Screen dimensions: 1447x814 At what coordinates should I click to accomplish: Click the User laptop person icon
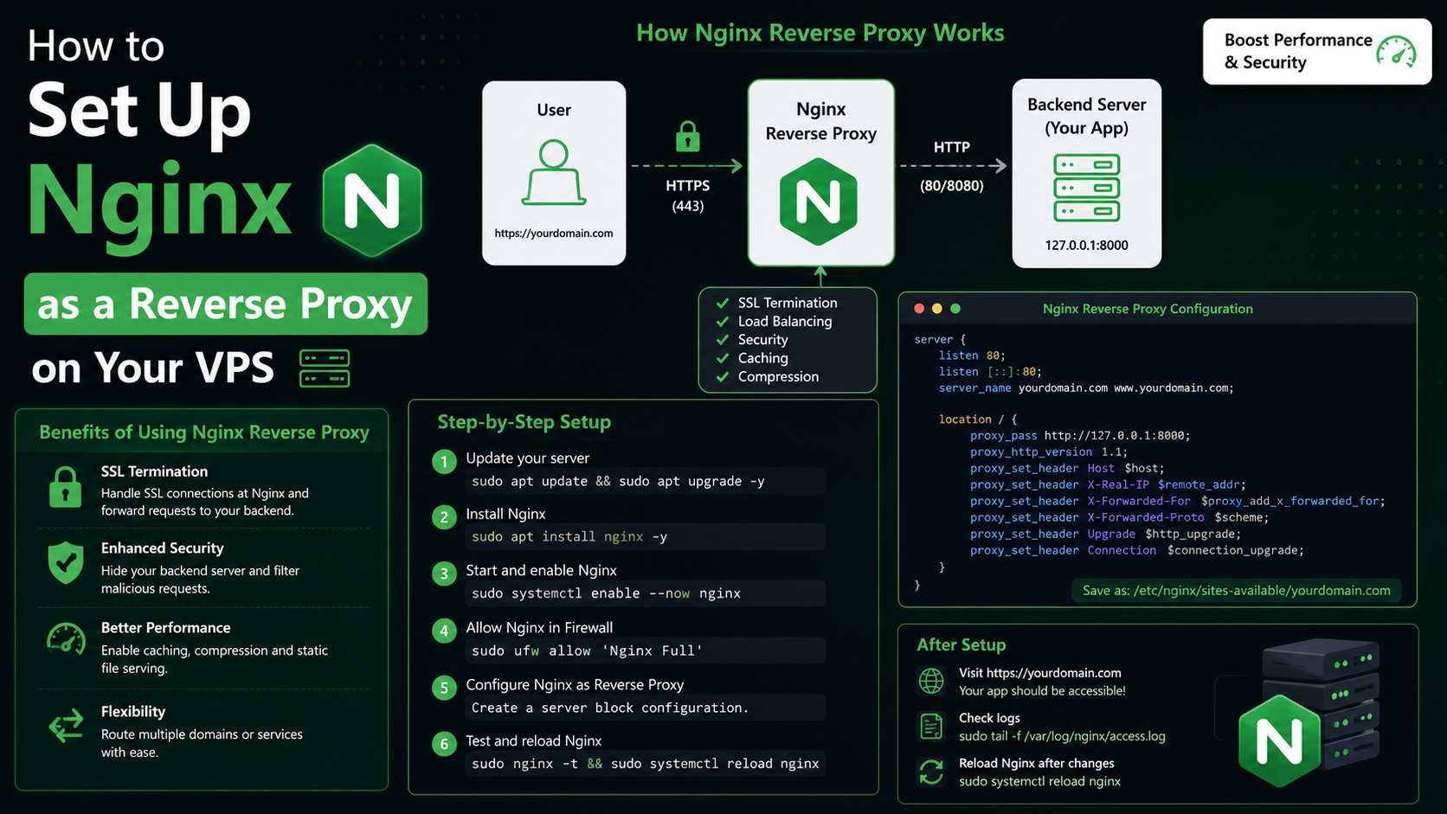[554, 172]
